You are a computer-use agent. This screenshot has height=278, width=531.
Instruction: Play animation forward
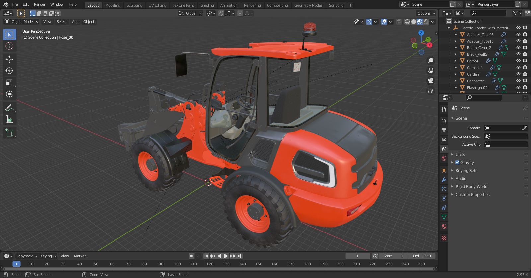226,256
